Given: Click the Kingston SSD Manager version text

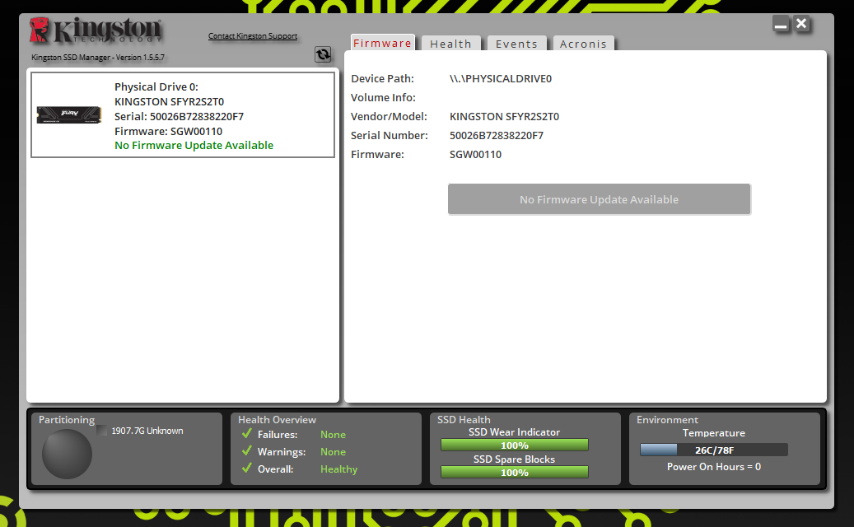Looking at the screenshot, I should [98, 57].
